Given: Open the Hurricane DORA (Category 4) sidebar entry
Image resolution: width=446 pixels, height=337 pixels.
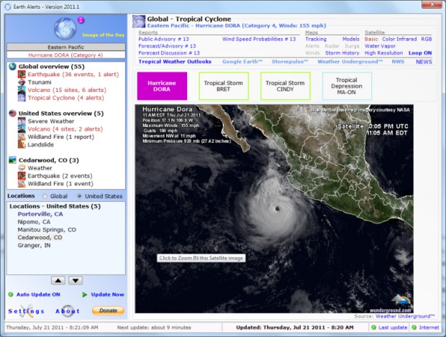Looking at the screenshot, I should (x=66, y=55).
